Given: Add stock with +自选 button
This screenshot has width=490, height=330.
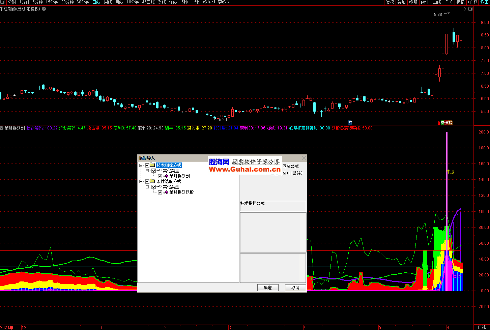Looking at the screenshot, I should pyautogui.click(x=472, y=2).
